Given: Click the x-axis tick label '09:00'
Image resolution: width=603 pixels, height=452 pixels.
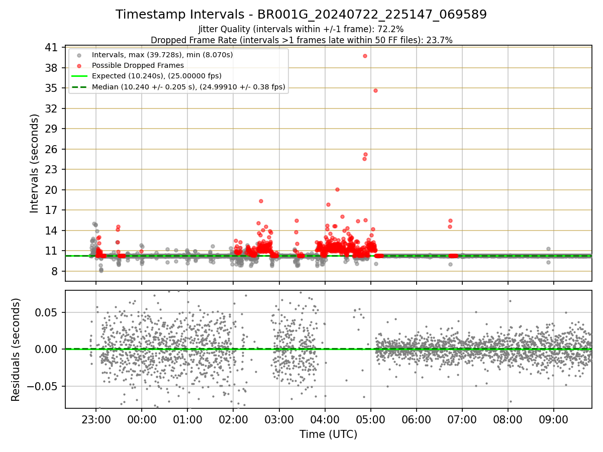Looking at the screenshot, I should pyautogui.click(x=553, y=419).
